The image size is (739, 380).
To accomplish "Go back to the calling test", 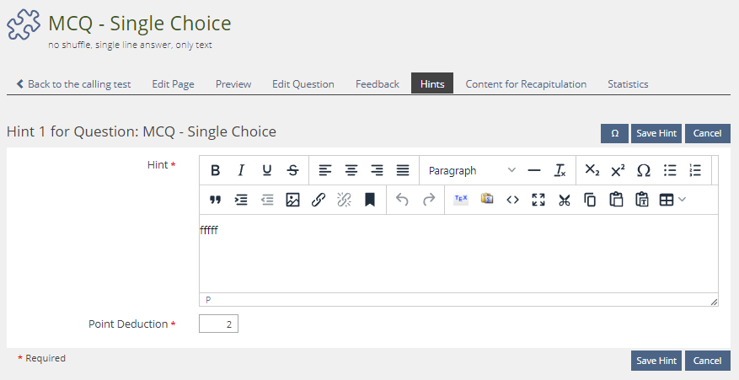I will coord(73,84).
